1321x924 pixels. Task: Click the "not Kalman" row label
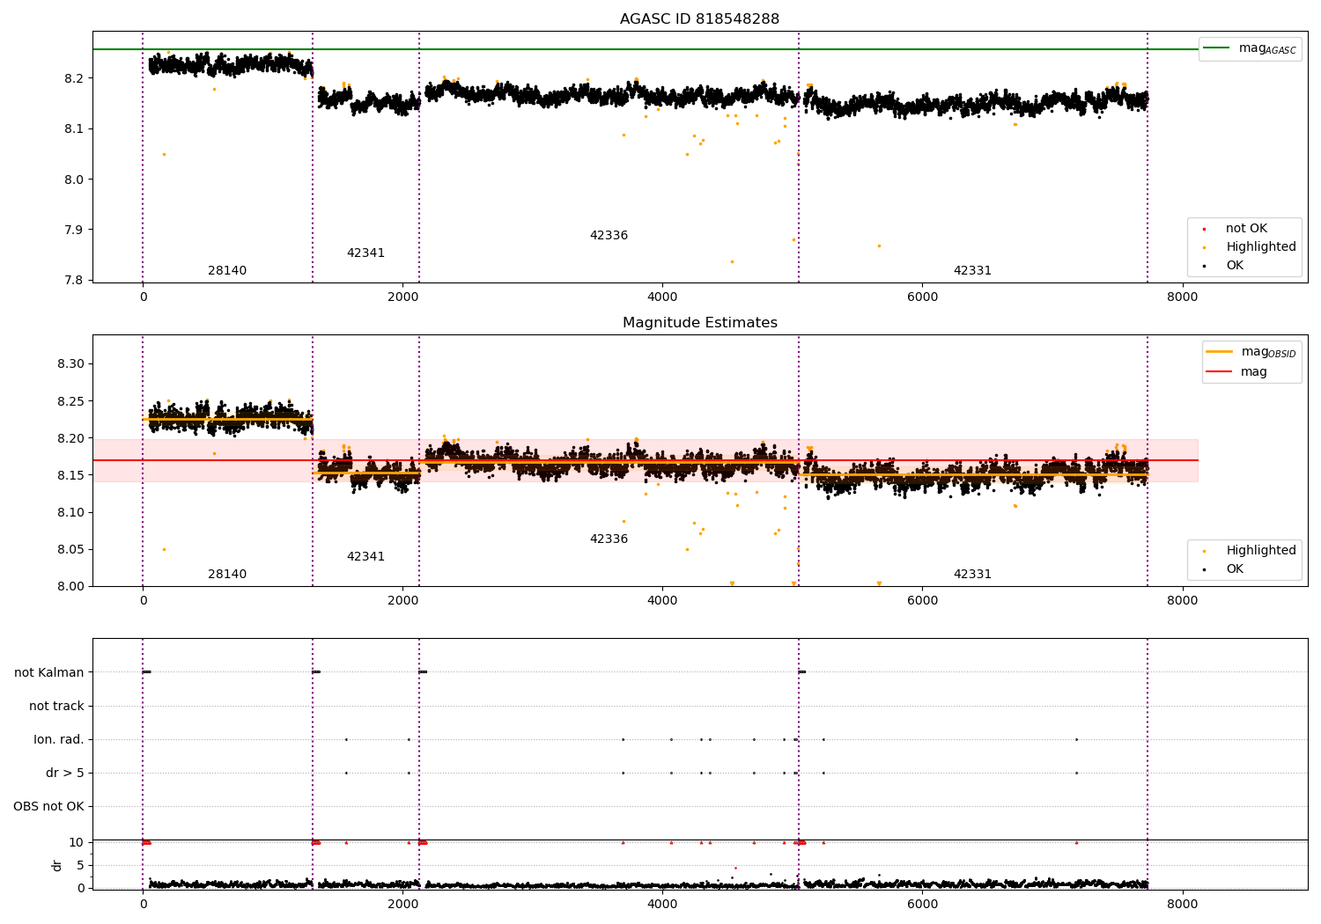(x=49, y=673)
